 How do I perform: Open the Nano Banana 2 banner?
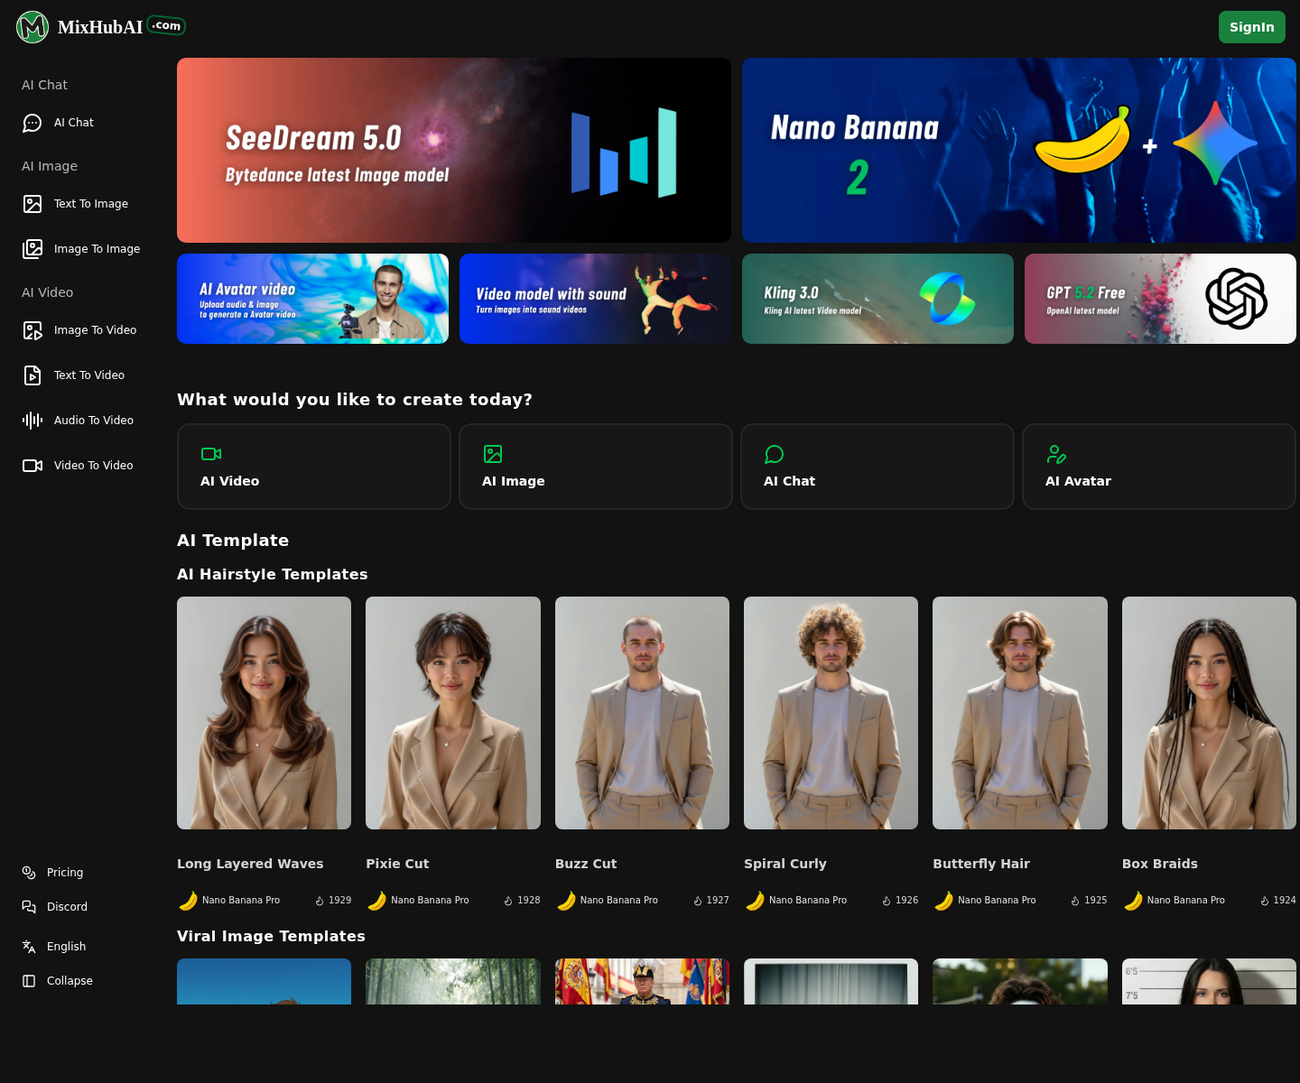click(x=1018, y=150)
